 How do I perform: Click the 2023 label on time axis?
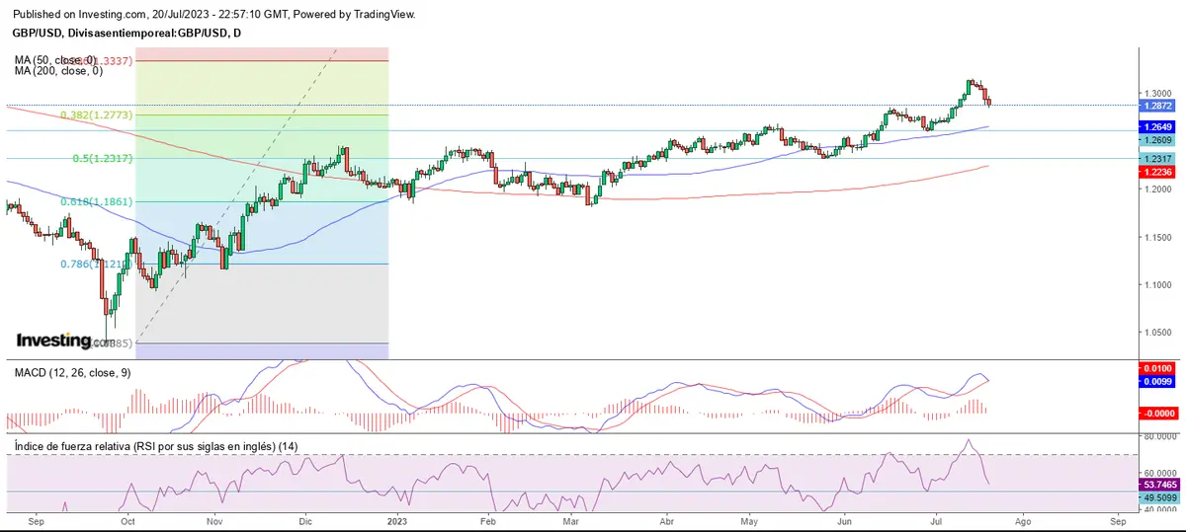[397, 520]
